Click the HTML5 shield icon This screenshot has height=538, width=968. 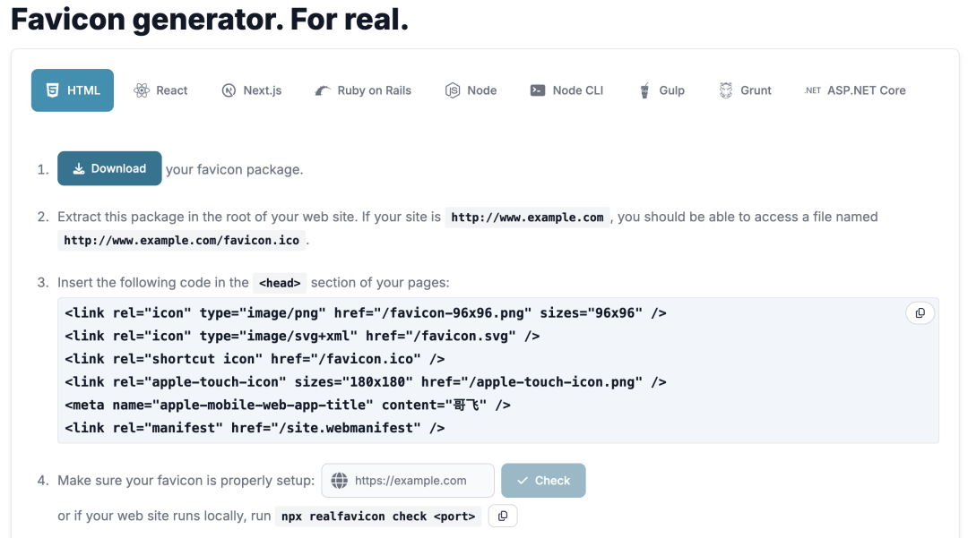click(x=53, y=90)
